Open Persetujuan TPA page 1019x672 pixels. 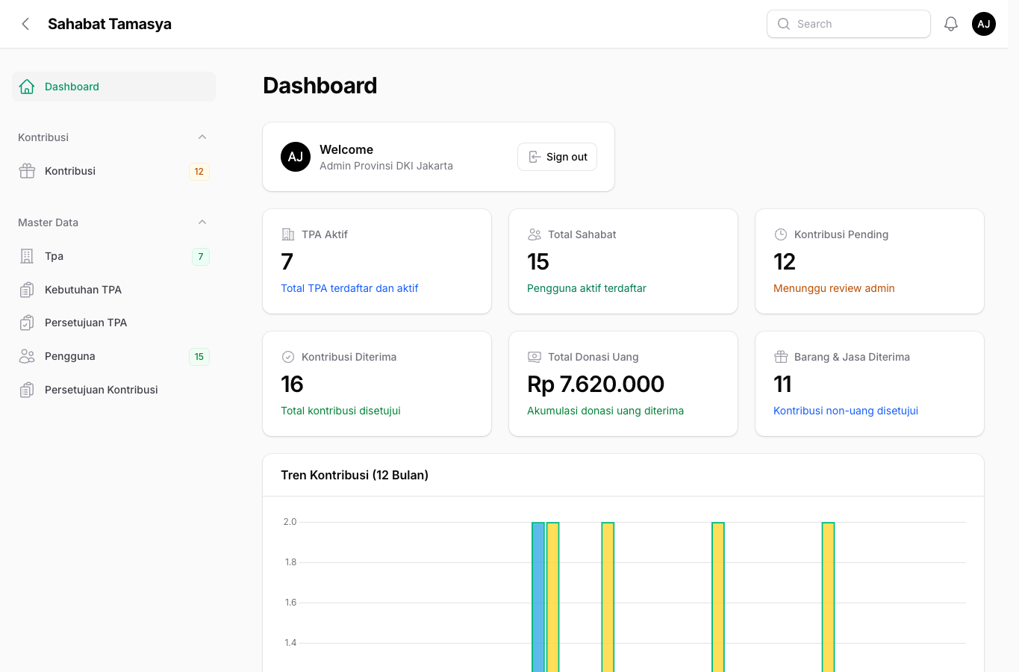tap(113, 323)
